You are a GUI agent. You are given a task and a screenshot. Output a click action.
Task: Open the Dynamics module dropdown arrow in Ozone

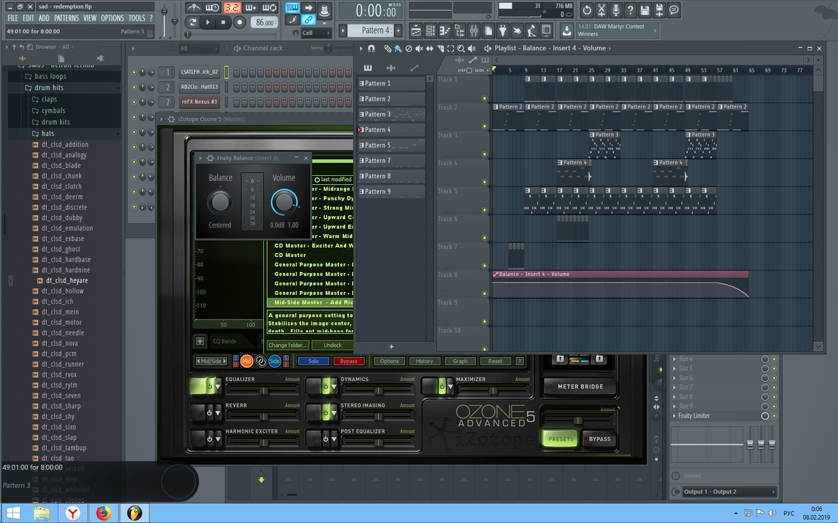[x=334, y=386]
